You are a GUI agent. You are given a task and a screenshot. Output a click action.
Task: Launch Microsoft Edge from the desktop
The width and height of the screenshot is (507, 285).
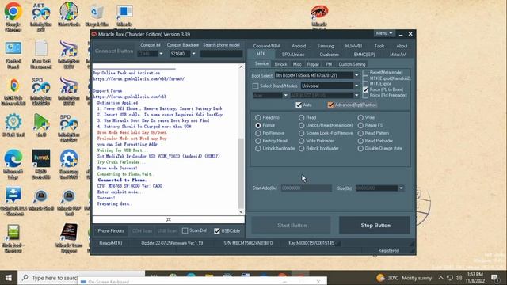[13, 164]
